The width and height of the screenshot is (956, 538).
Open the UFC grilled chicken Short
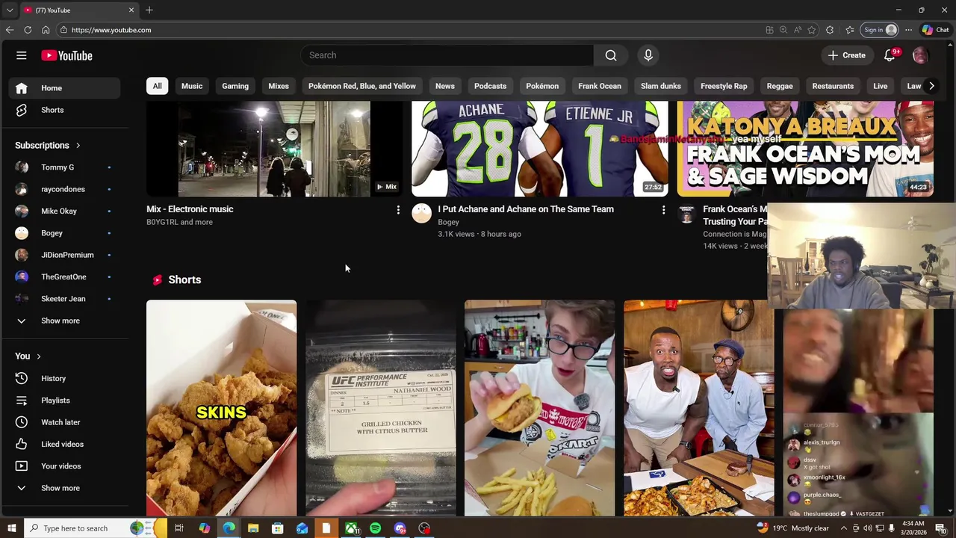[380, 408]
